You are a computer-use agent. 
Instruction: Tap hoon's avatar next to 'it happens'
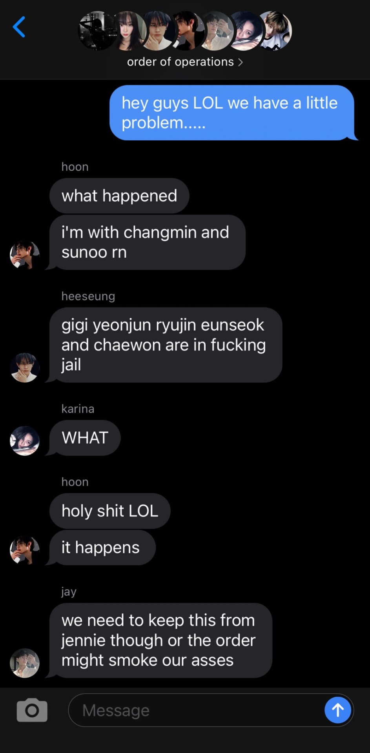coord(24,550)
